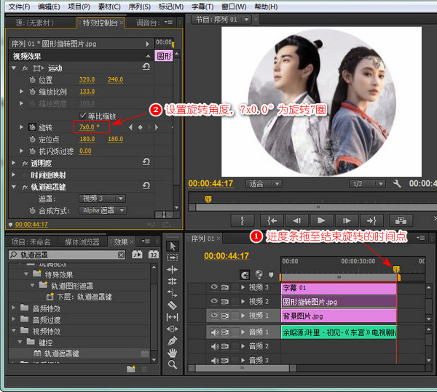
Task: Open the 素材(C) menu
Action: 109,7
